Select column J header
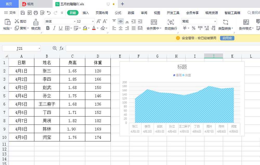The image size is (260, 165). tap(213, 56)
